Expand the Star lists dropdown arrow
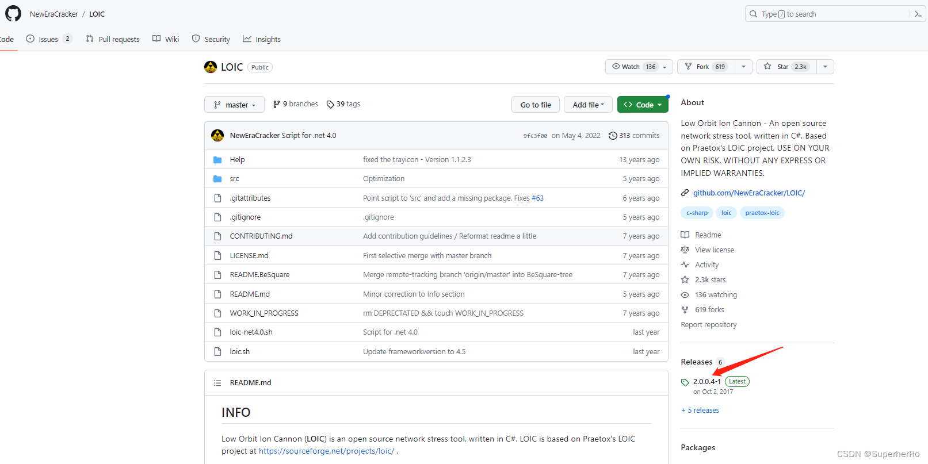The width and height of the screenshot is (928, 464). (x=825, y=67)
